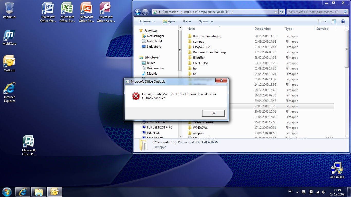Screen dimensions: 351x197
Task: Select the MultiCase desktop shortcut
Action: click(10, 37)
